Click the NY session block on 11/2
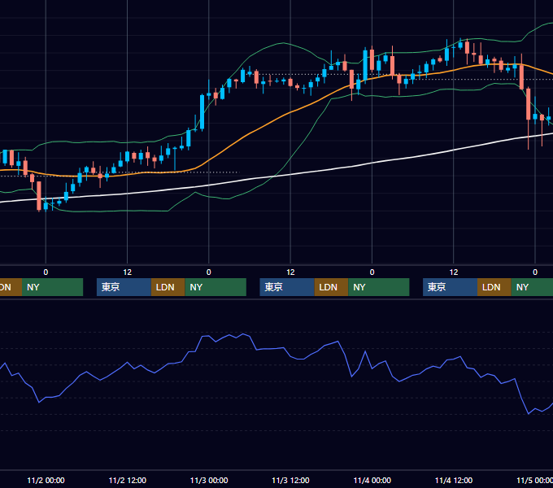 point(216,287)
